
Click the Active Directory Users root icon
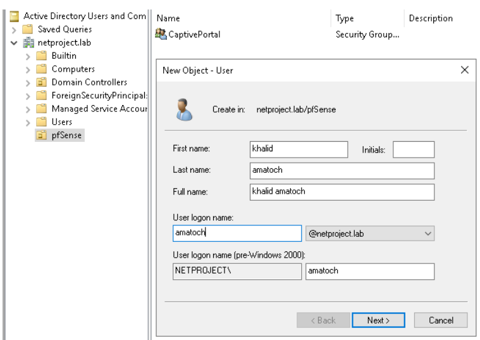pyautogui.click(x=14, y=16)
